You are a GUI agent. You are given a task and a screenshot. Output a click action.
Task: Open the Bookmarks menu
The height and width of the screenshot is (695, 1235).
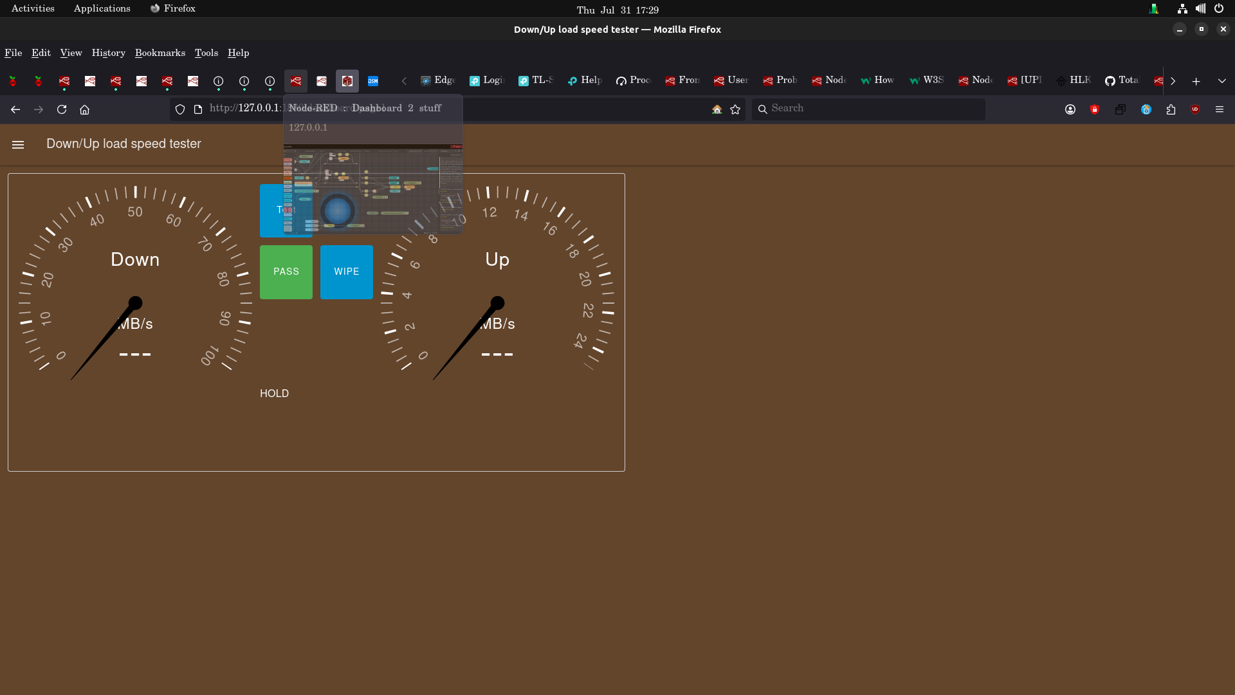pos(160,53)
